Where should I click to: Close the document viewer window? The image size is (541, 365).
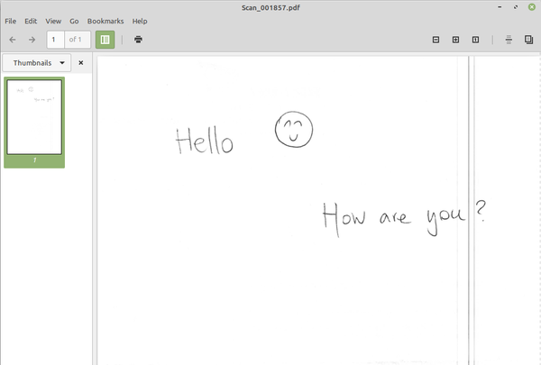tap(532, 7)
